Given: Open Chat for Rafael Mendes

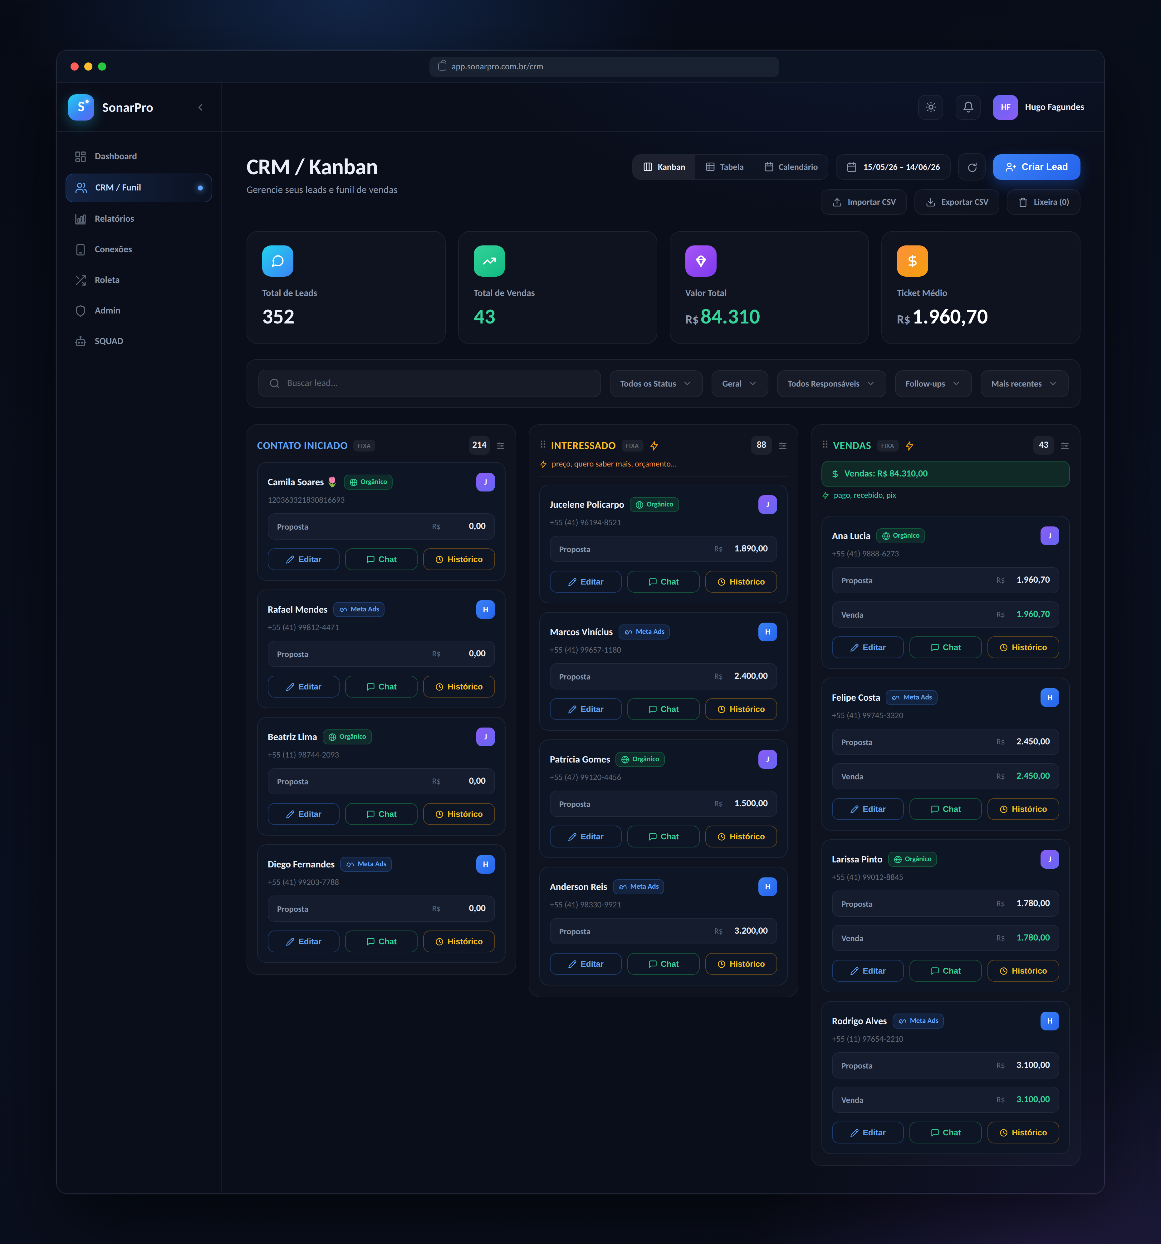Looking at the screenshot, I should pyautogui.click(x=381, y=687).
